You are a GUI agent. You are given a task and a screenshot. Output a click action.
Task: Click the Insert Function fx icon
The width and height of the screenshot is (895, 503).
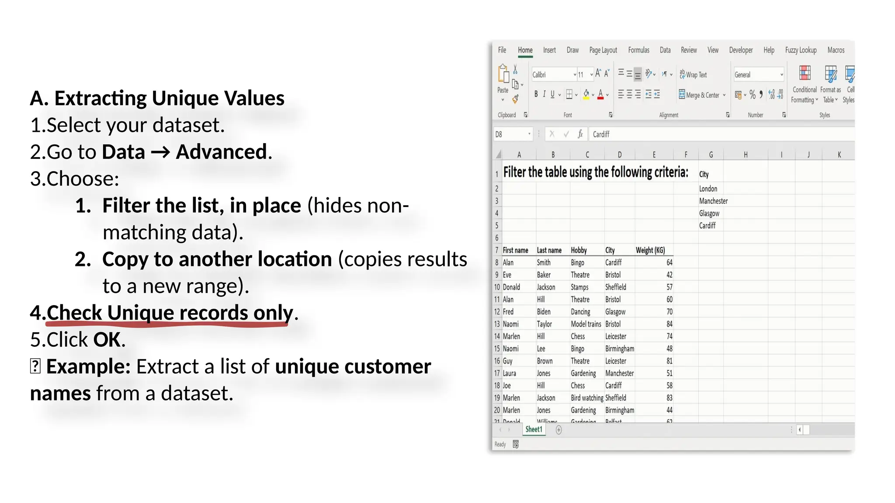[580, 134]
